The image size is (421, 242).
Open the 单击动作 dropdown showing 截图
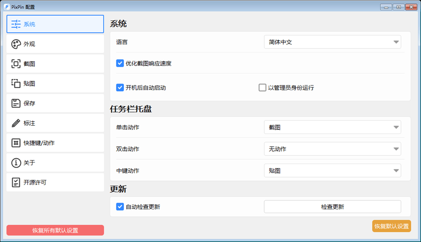click(333, 127)
